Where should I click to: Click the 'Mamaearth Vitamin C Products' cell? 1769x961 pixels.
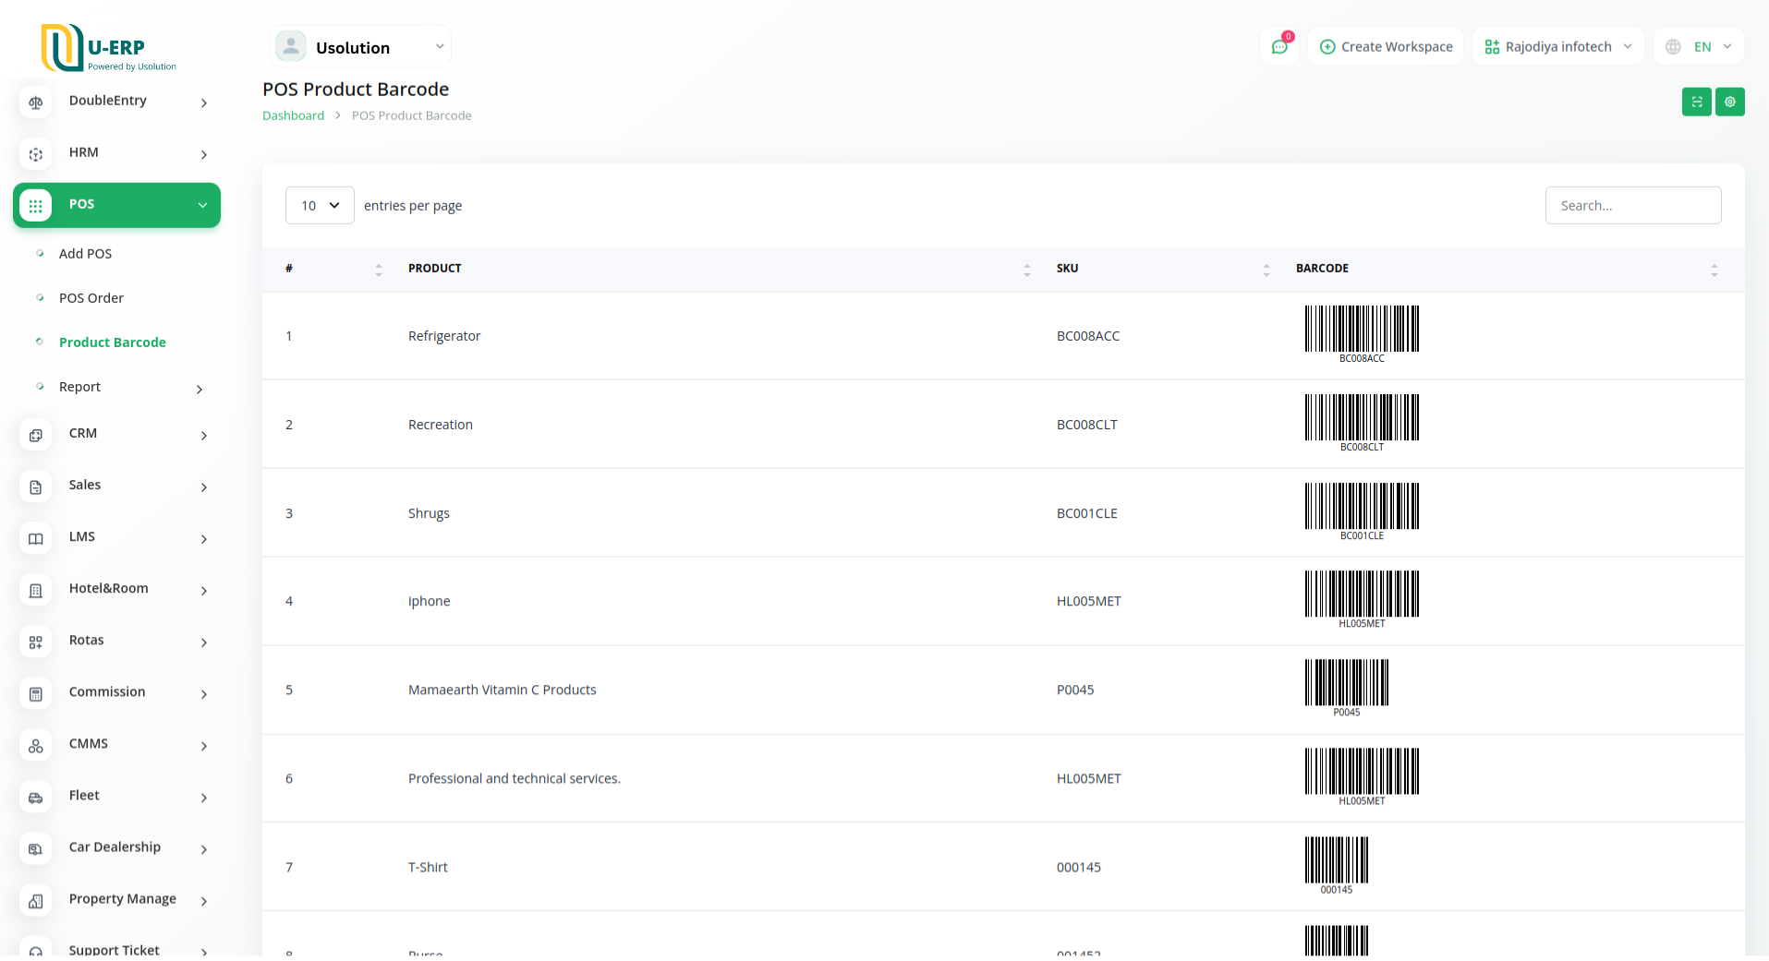pyautogui.click(x=503, y=690)
